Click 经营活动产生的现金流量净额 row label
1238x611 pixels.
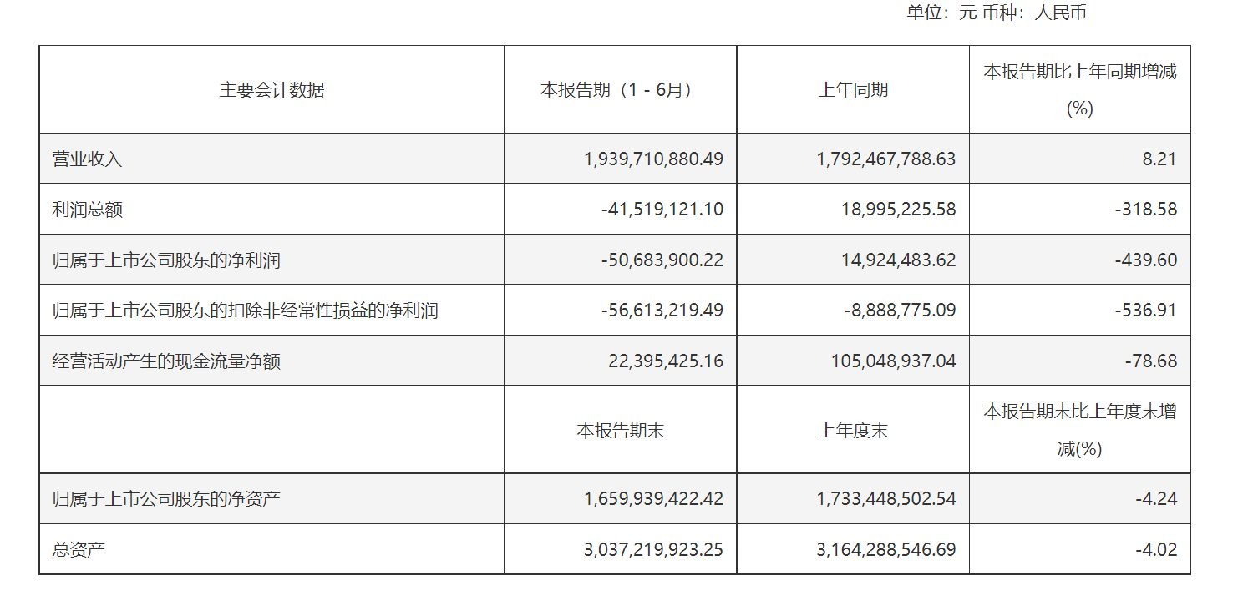[x=166, y=361]
